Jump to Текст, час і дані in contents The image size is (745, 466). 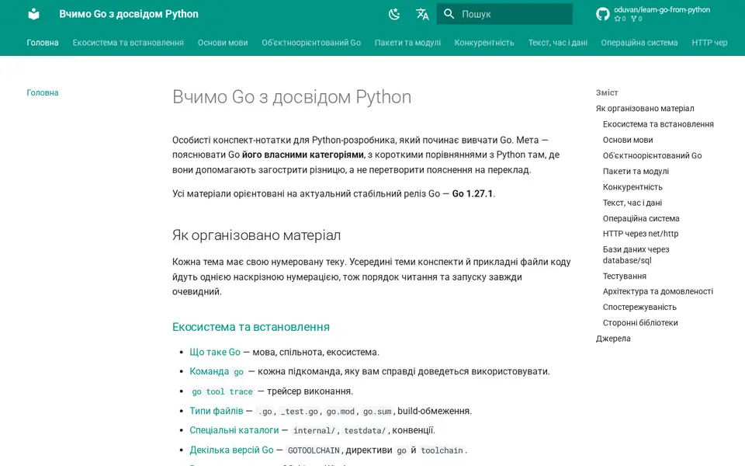[x=632, y=203]
